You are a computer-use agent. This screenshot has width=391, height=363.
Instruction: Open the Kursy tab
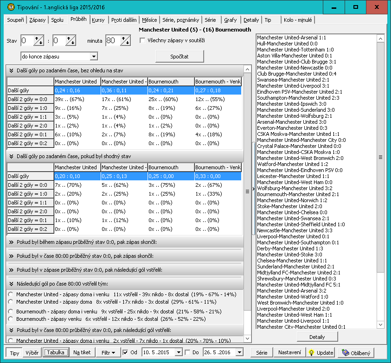(x=98, y=20)
